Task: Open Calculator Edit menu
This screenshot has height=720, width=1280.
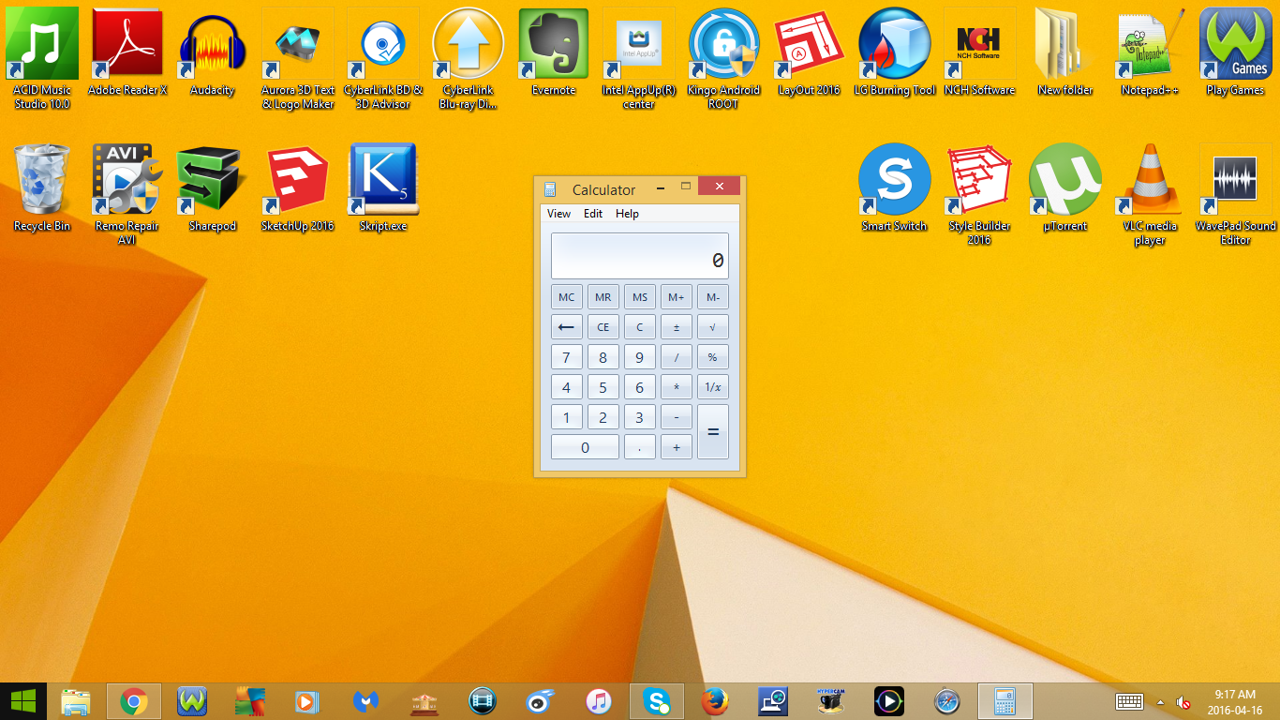Action: click(x=593, y=214)
